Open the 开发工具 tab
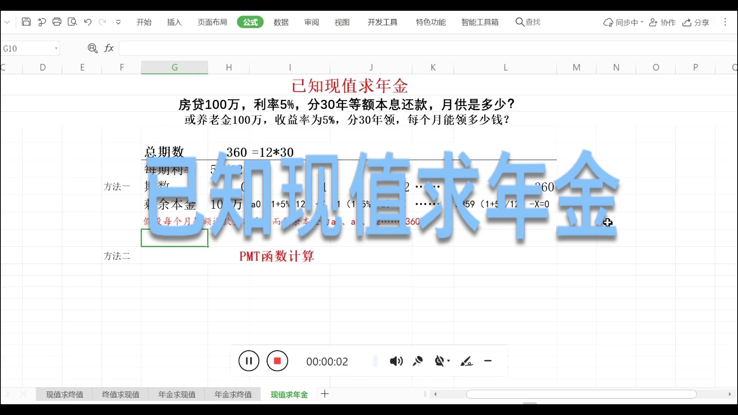This screenshot has height=415, width=738. point(382,22)
